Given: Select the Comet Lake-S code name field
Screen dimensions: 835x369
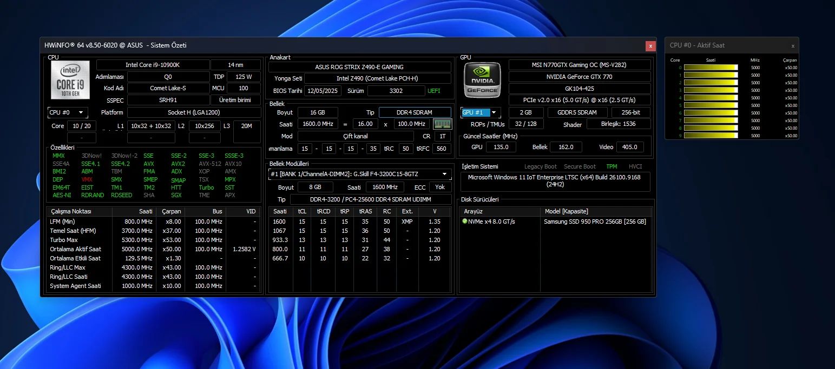Looking at the screenshot, I should point(168,88).
